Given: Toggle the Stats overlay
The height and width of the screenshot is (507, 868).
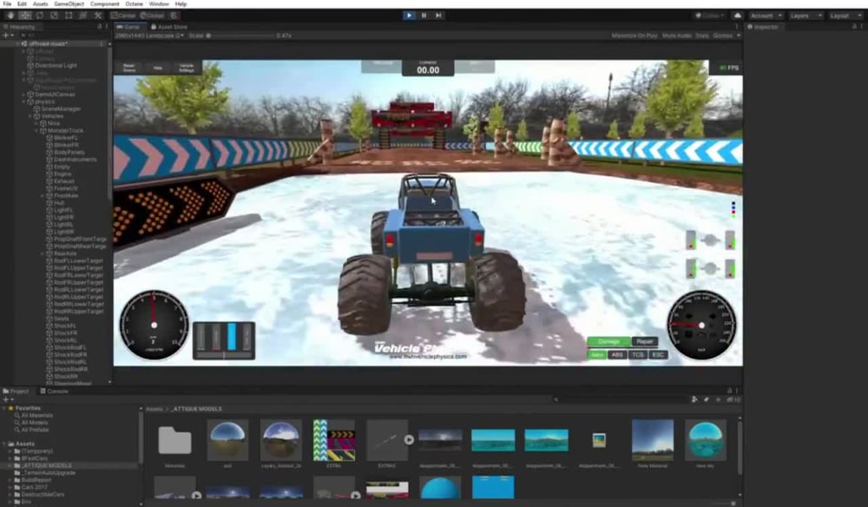Looking at the screenshot, I should click(702, 36).
